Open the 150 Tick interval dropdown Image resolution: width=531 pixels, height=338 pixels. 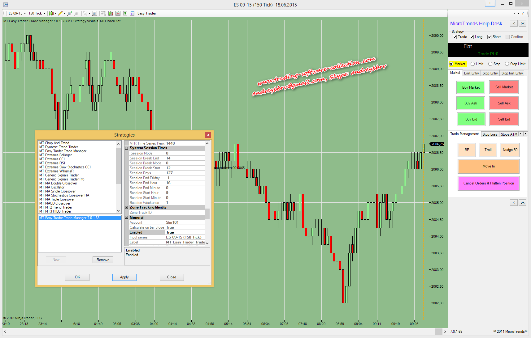37,13
